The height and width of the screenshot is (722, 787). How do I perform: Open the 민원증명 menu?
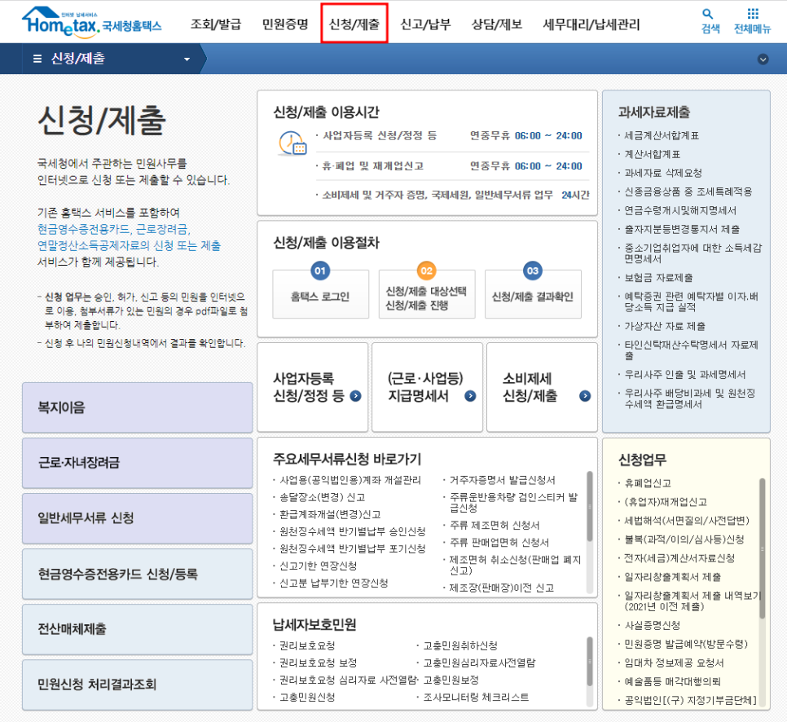[285, 24]
